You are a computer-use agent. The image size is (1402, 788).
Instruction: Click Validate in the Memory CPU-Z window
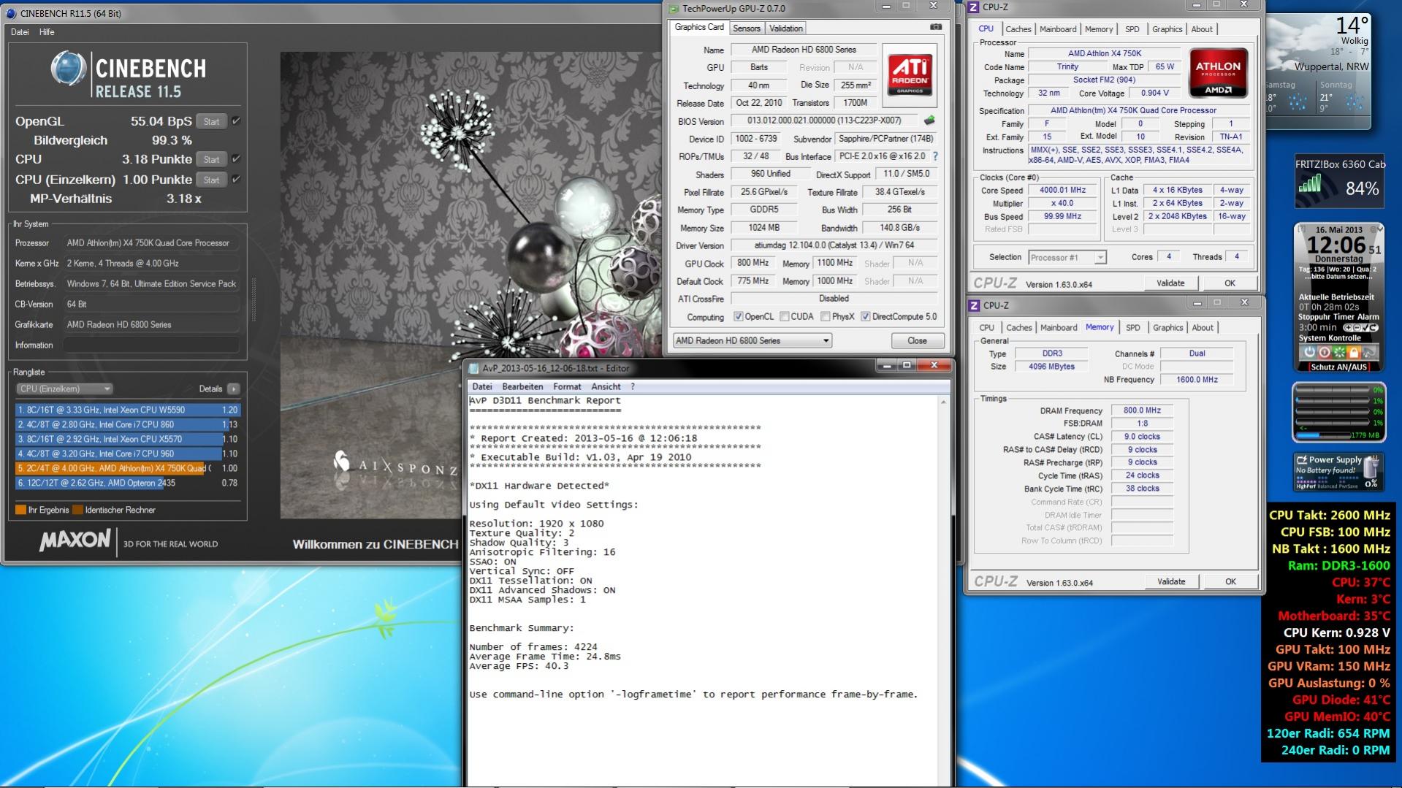point(1171,581)
